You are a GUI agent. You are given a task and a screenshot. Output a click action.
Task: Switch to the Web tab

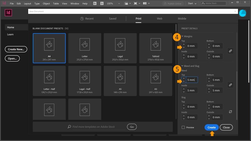tap(159, 19)
